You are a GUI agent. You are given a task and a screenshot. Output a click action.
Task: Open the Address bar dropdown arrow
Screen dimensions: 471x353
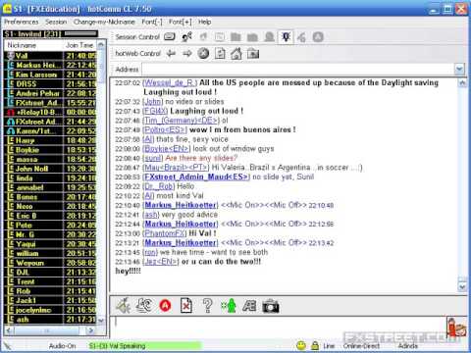(459, 69)
